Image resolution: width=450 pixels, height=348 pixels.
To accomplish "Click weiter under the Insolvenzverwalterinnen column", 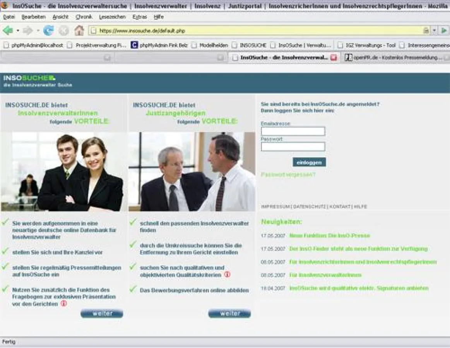I will coord(101,313).
